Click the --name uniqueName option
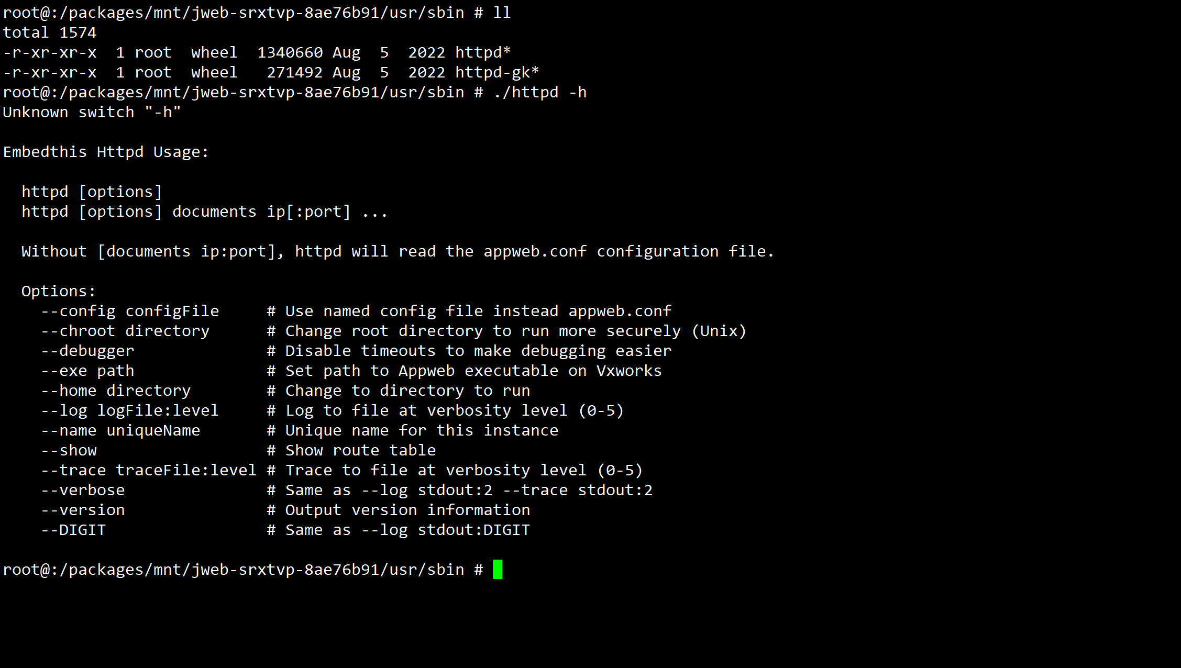 point(120,430)
